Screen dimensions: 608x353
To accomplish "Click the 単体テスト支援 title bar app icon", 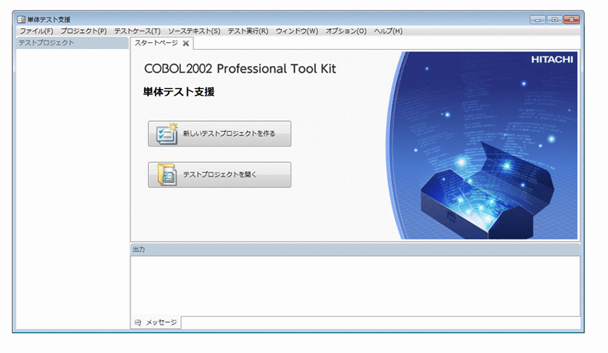I will (x=21, y=19).
